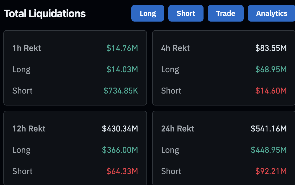
Task: Click the Total Liquidations heading
Action: tap(44, 13)
